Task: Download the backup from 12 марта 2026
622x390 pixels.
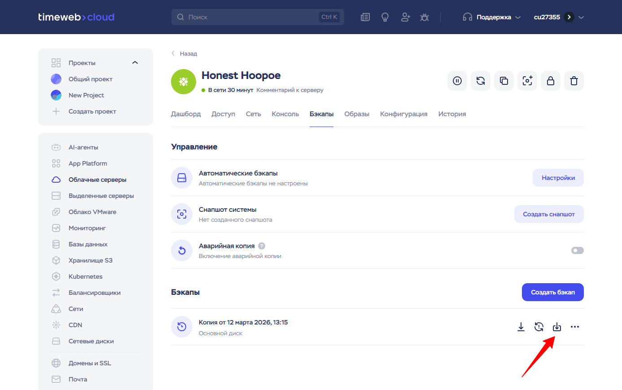Action: (x=521, y=327)
